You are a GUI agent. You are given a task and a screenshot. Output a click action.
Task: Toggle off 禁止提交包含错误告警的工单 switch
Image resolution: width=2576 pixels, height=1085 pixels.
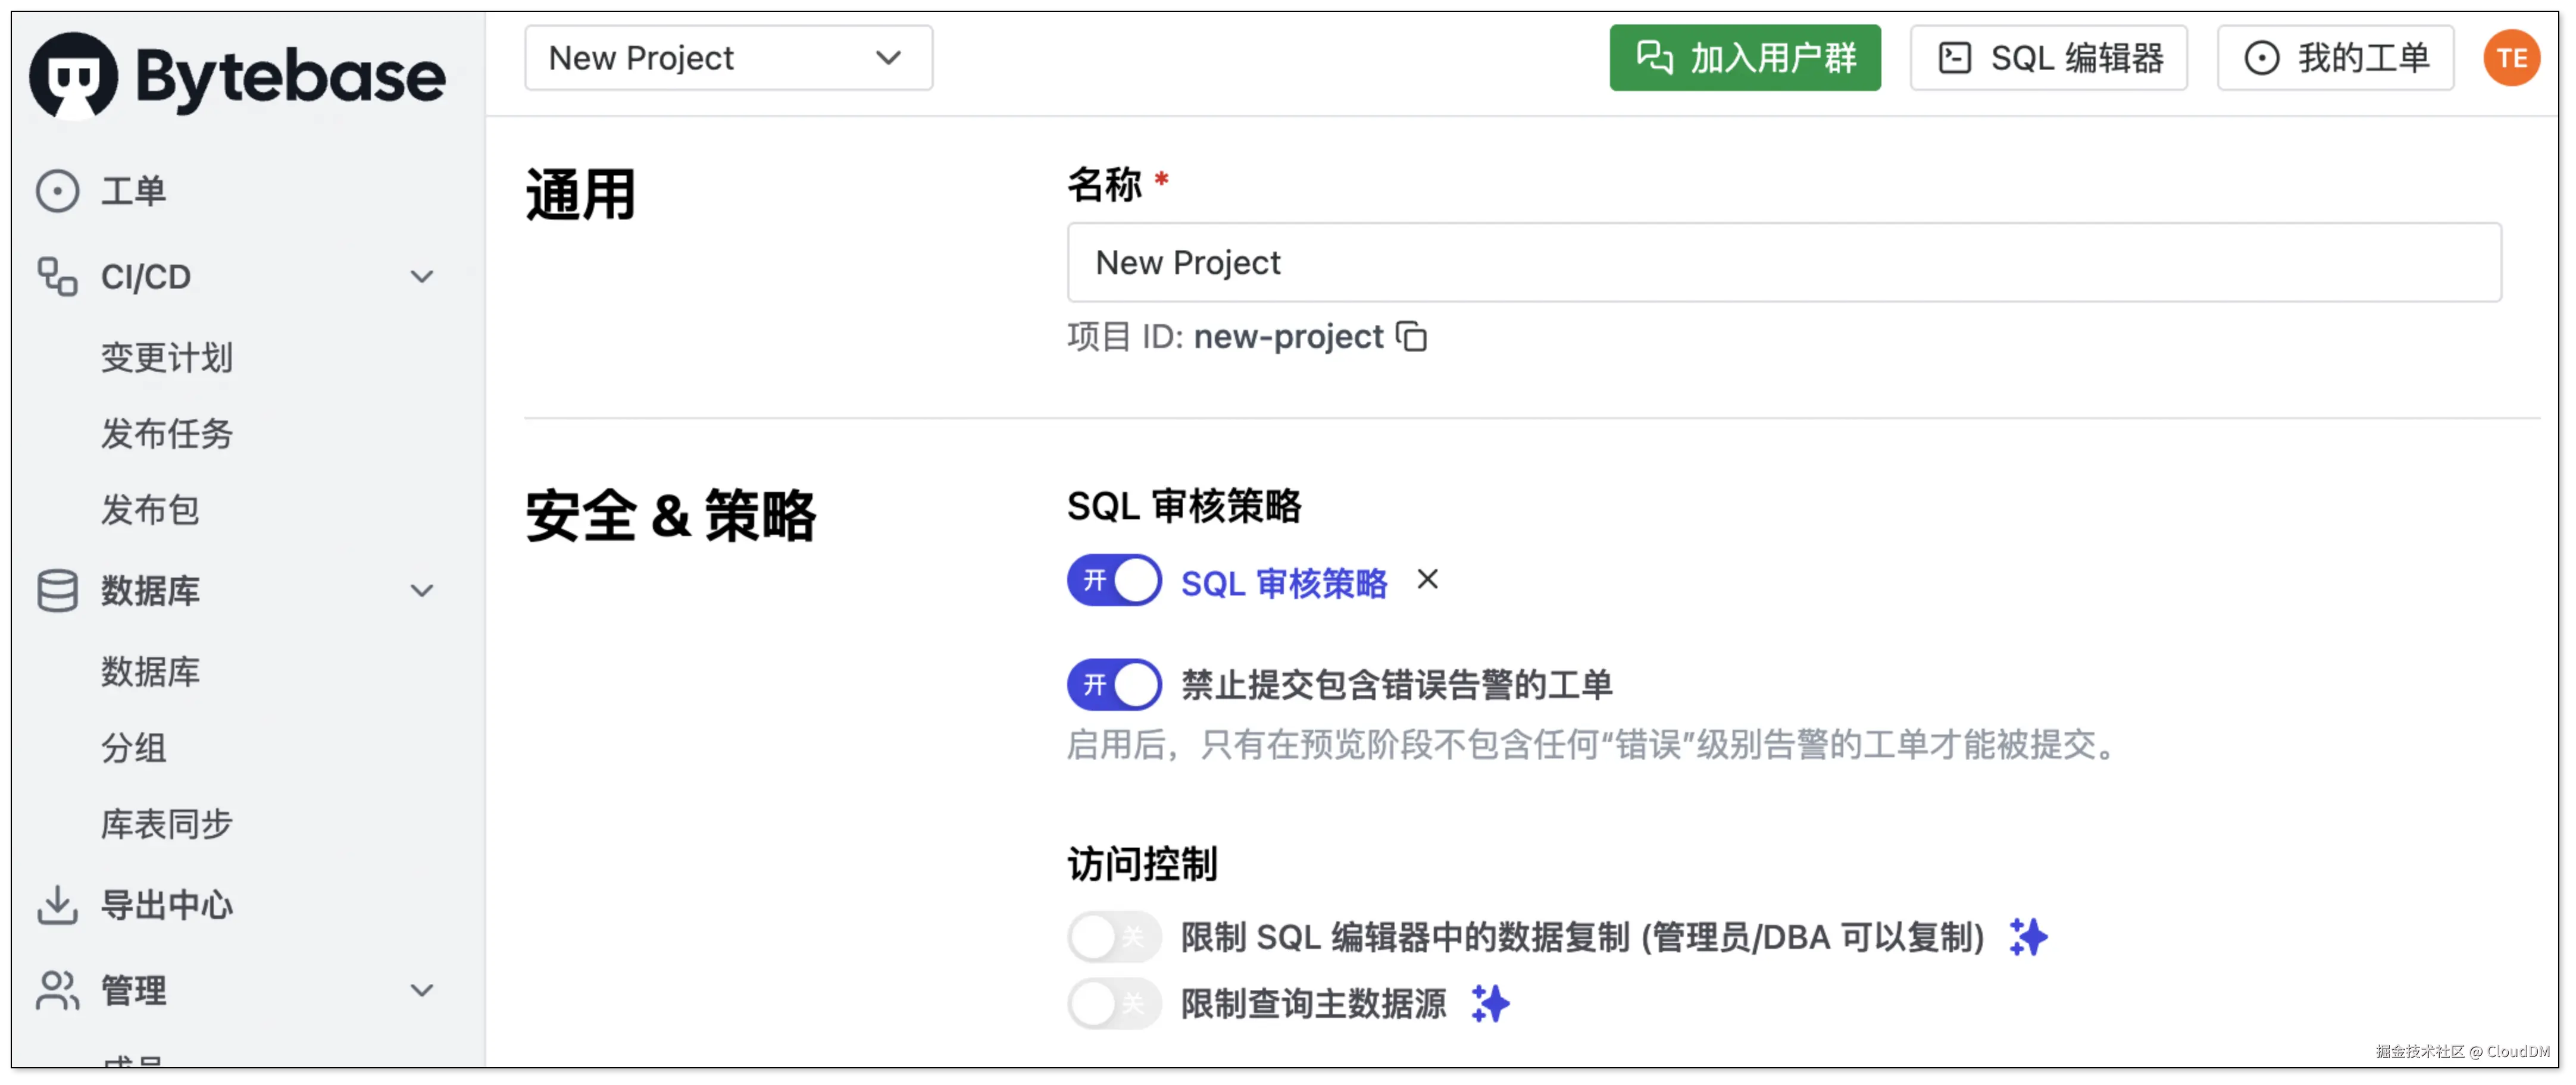[1114, 684]
